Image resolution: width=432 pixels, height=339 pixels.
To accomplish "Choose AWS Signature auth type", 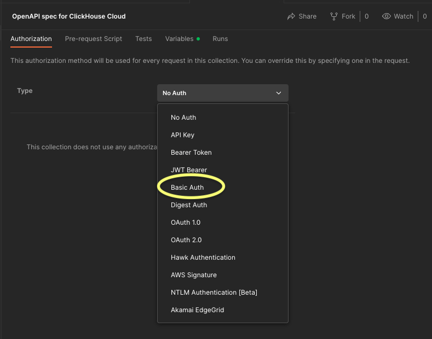I will pyautogui.click(x=194, y=275).
